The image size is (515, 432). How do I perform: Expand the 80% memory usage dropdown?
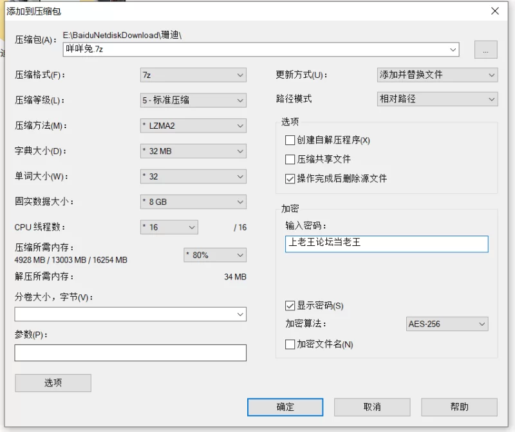pyautogui.click(x=215, y=255)
